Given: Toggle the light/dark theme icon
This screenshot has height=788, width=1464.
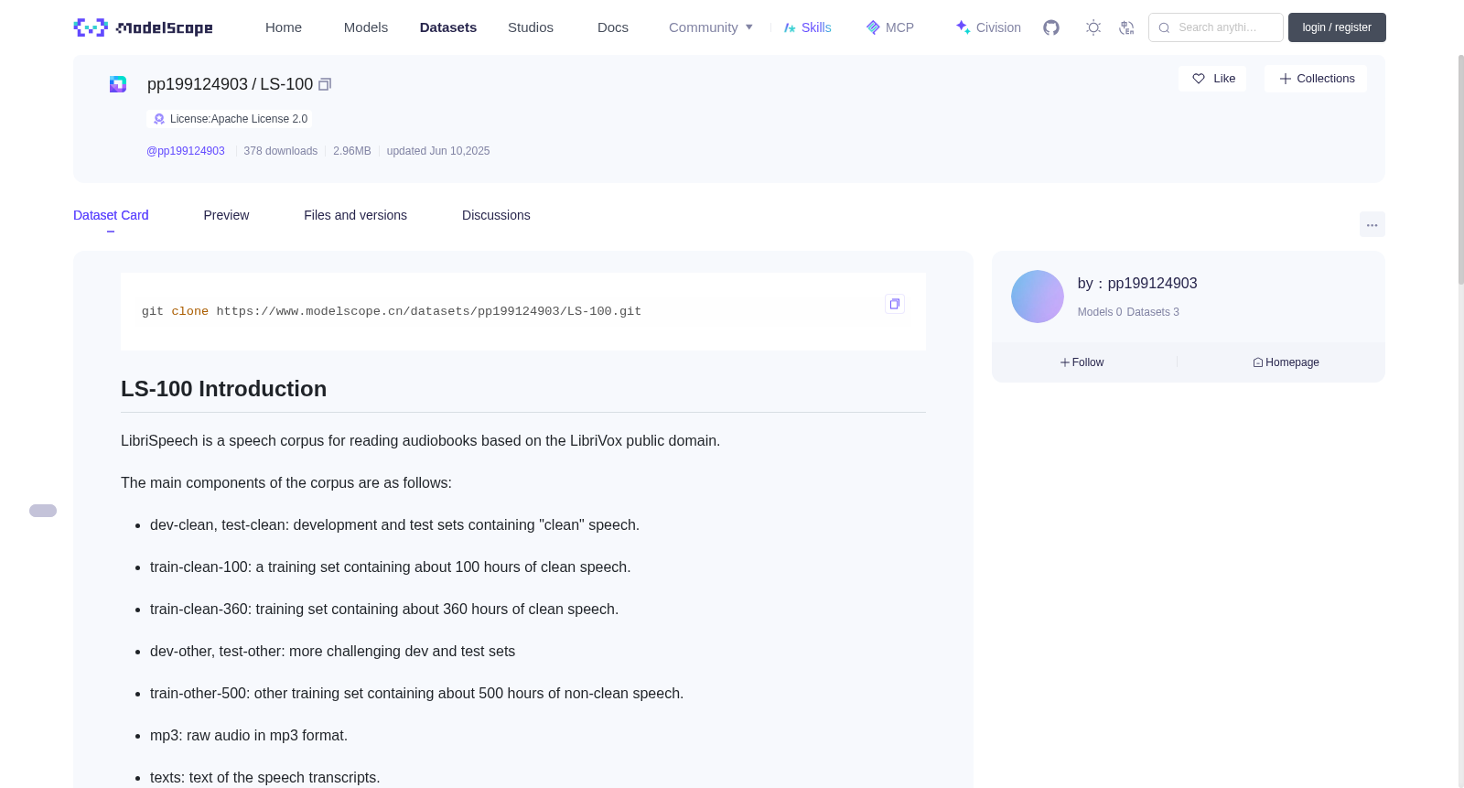Looking at the screenshot, I should pyautogui.click(x=1093, y=27).
